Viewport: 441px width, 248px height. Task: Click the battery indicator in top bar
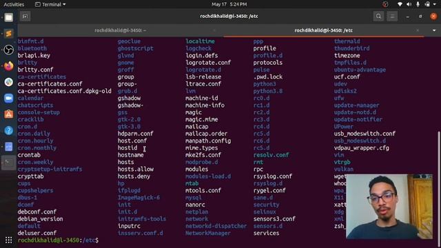click(427, 4)
